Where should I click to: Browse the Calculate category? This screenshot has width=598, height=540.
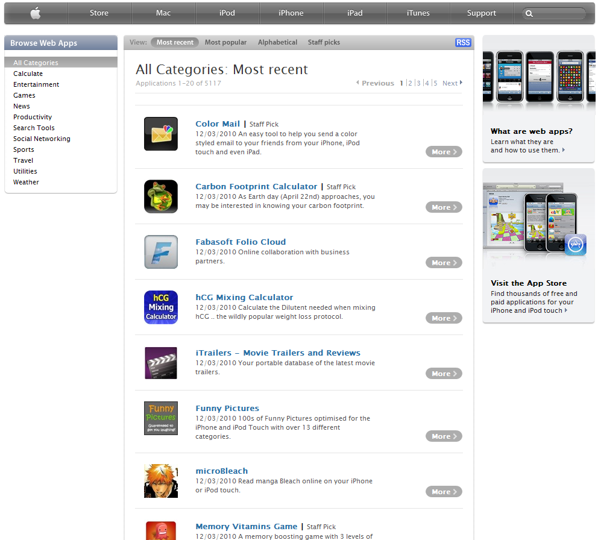[28, 74]
